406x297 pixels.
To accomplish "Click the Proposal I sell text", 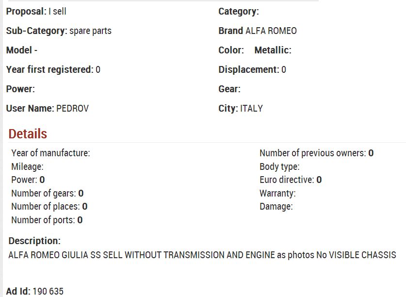I will (36, 11).
